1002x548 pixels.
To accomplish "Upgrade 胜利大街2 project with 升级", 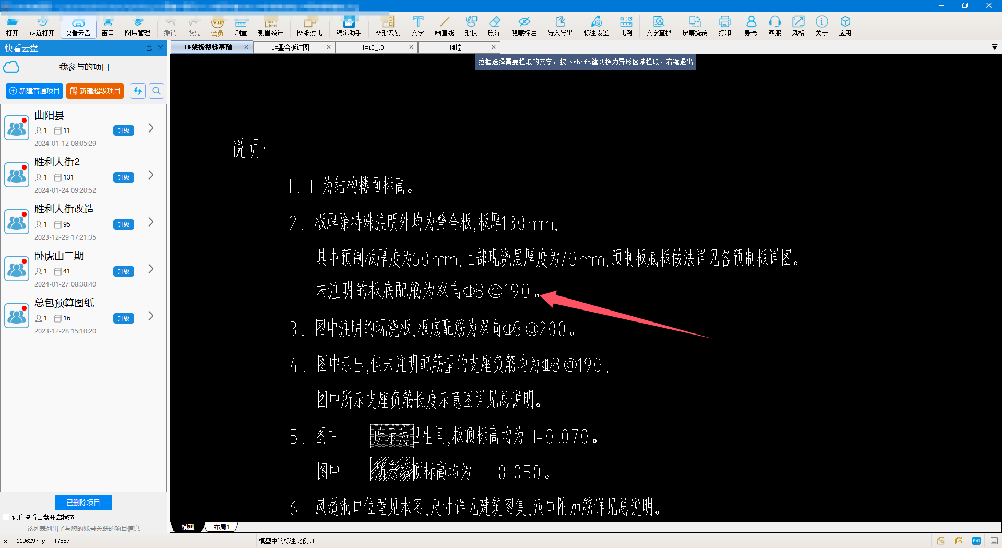I will pyautogui.click(x=124, y=177).
